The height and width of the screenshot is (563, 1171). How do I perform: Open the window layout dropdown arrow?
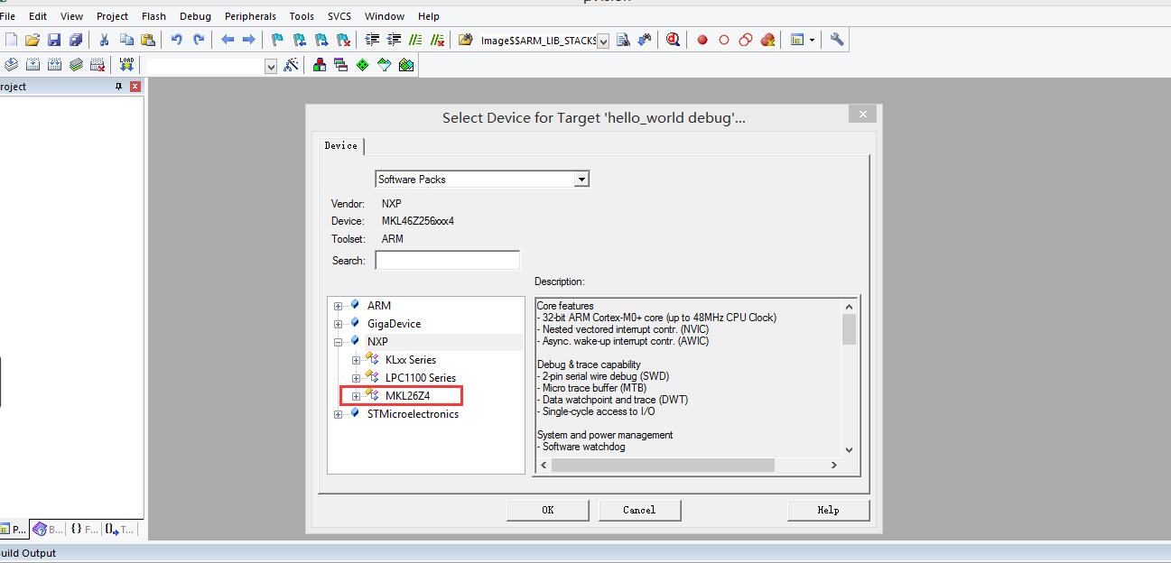point(812,40)
